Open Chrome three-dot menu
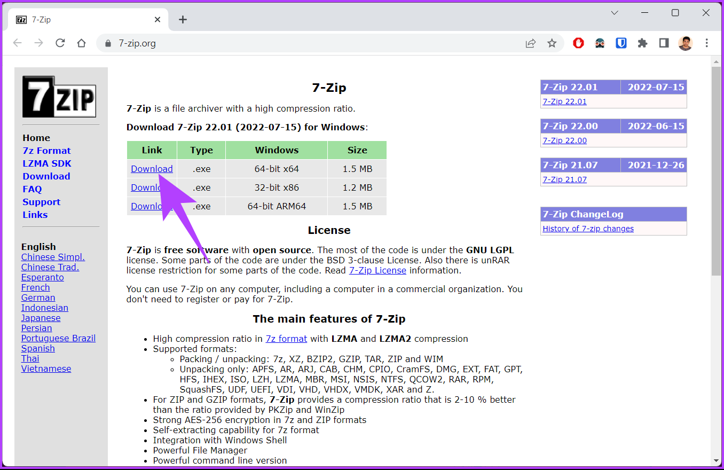 (x=706, y=43)
